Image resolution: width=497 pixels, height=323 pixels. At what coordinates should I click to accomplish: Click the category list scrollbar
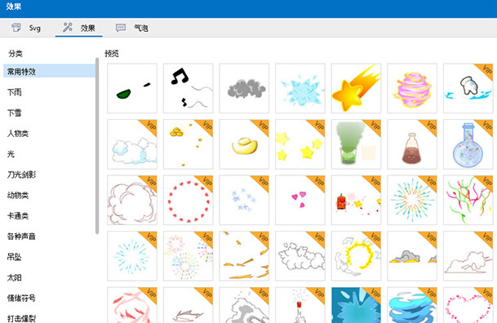(x=97, y=146)
